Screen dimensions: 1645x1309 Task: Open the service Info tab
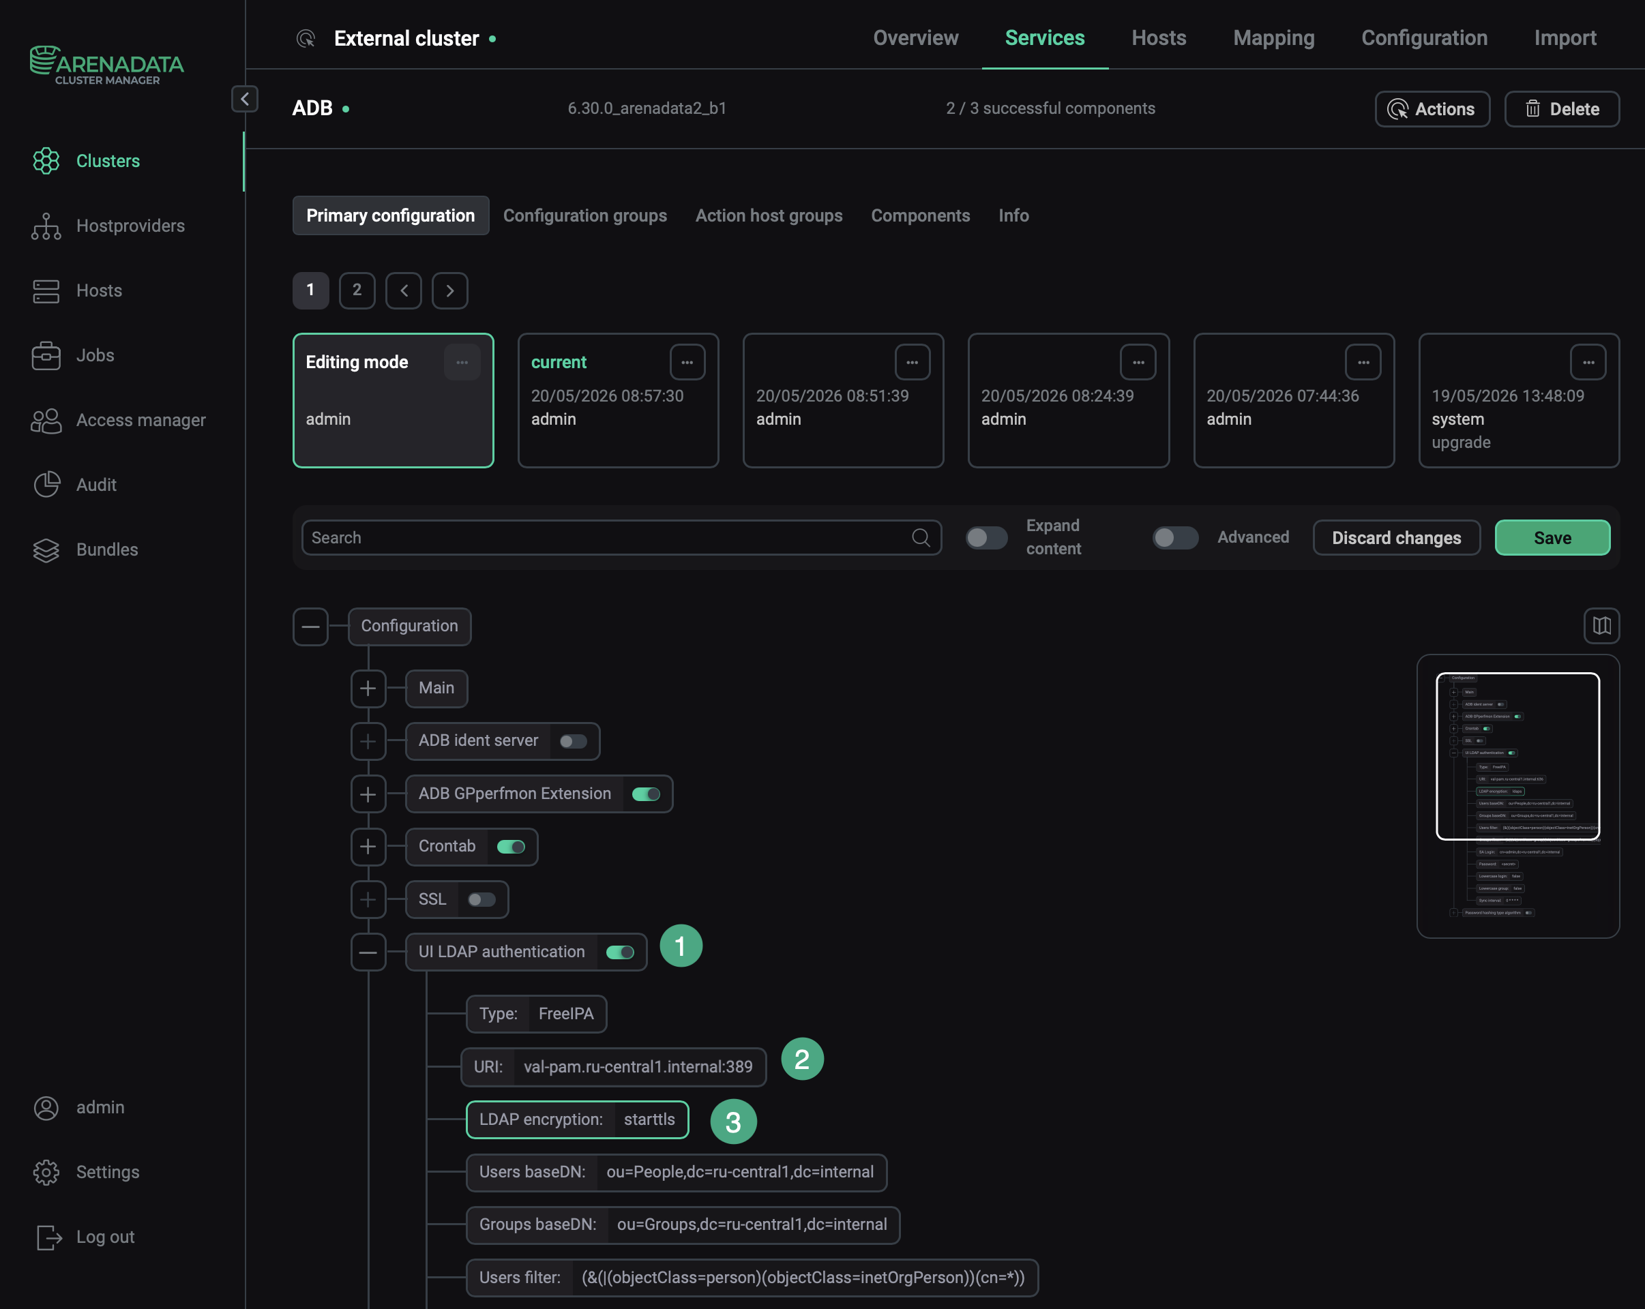pyautogui.click(x=1013, y=216)
